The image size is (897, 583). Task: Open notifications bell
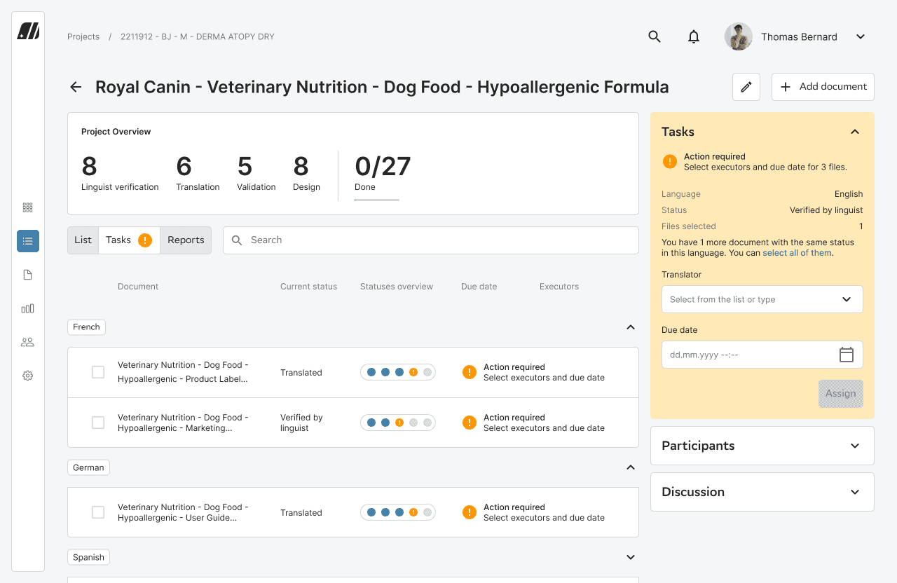[x=694, y=36]
